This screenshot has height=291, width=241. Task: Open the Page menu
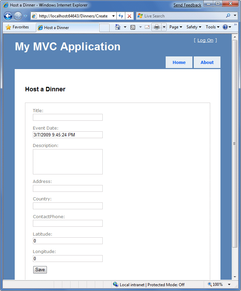(x=176, y=27)
